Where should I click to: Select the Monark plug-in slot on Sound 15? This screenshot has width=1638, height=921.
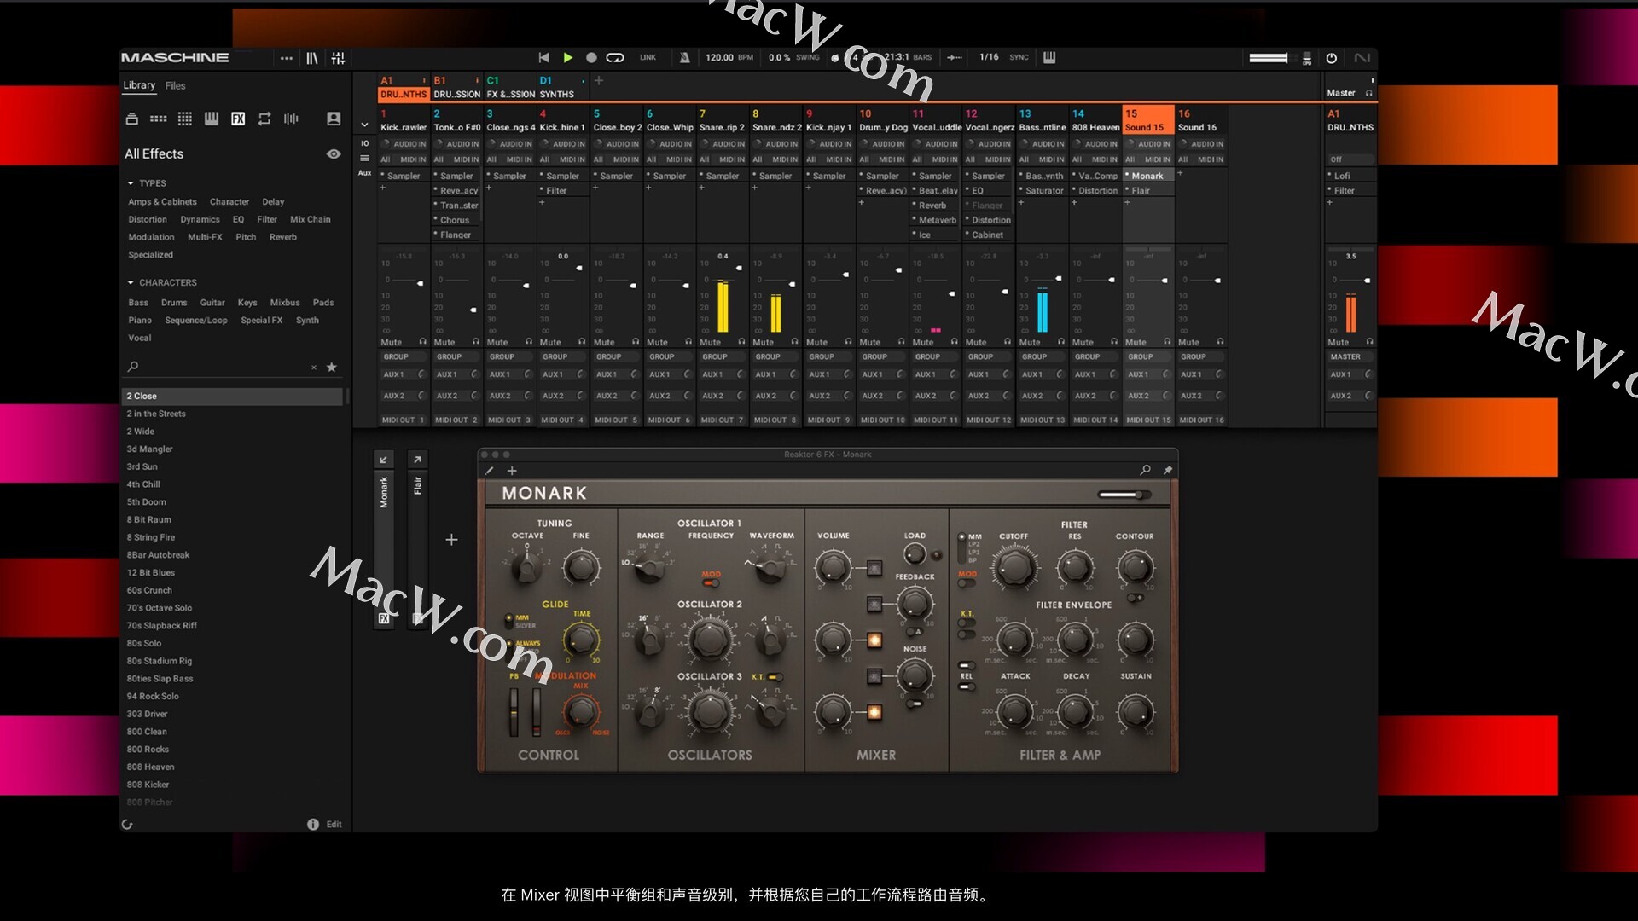(1148, 176)
